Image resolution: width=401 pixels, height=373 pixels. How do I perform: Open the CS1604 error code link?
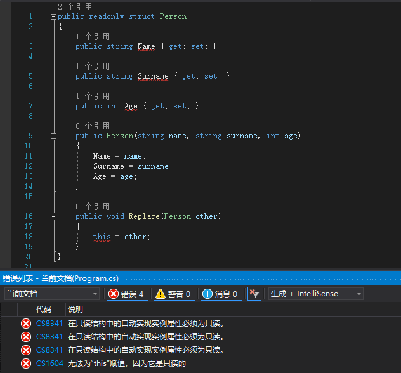[x=49, y=363]
